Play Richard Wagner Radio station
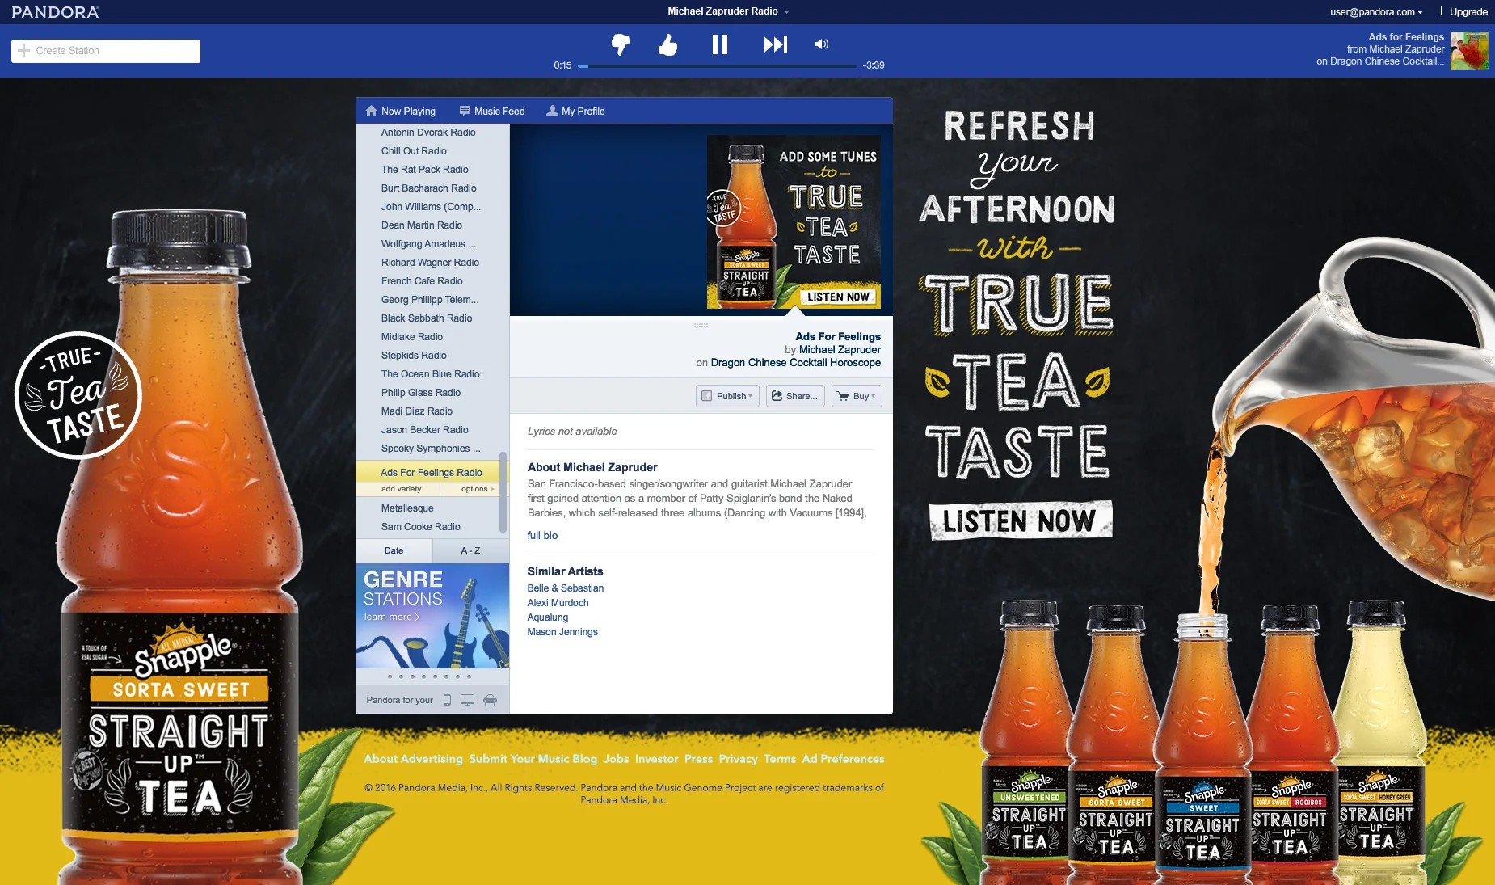The height and width of the screenshot is (885, 1495). click(430, 263)
